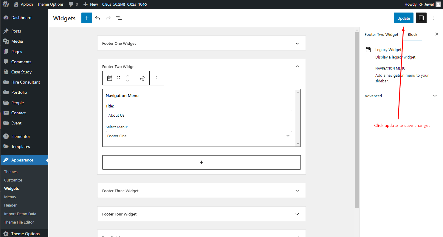Click the Undo arrow icon
443x237 pixels.
pos(97,18)
